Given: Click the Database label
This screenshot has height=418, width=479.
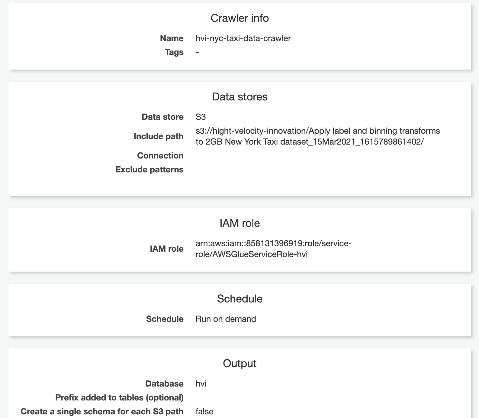Looking at the screenshot, I should point(164,384).
